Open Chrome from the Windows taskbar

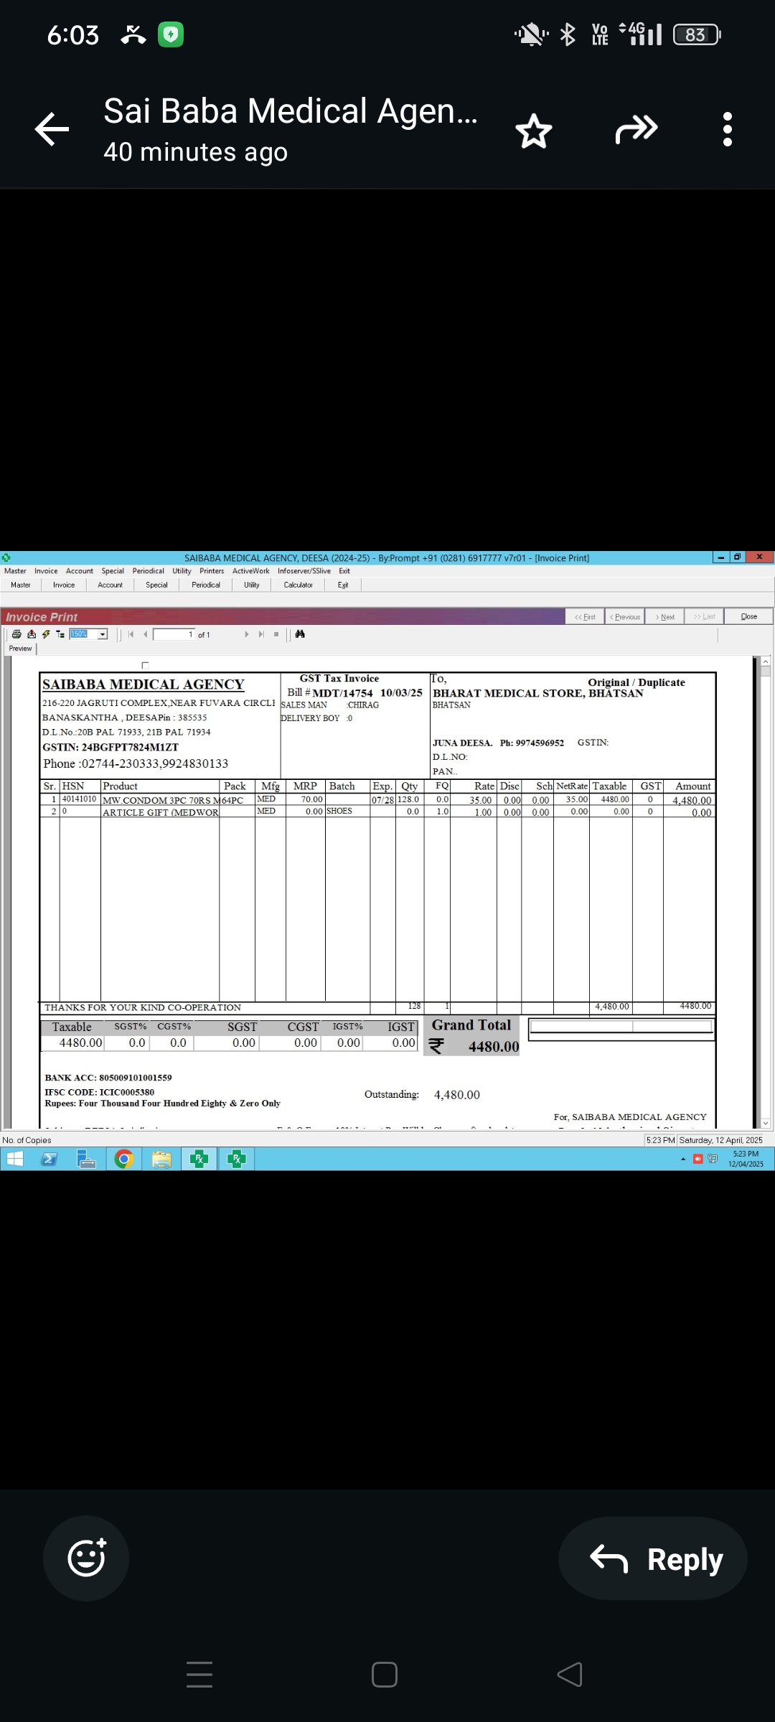[124, 1159]
